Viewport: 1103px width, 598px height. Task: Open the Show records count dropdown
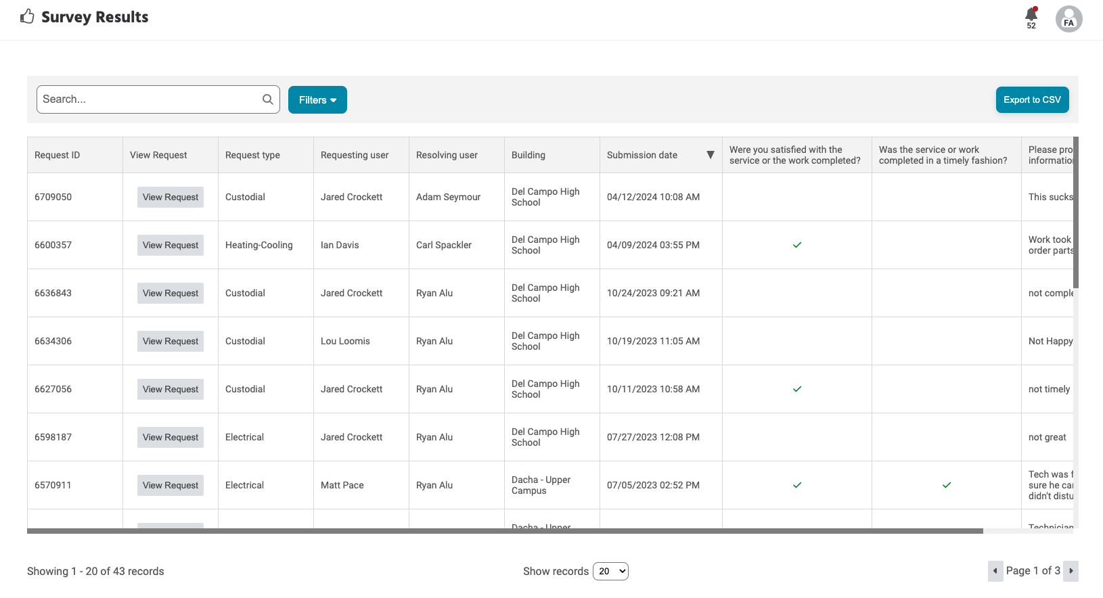610,571
